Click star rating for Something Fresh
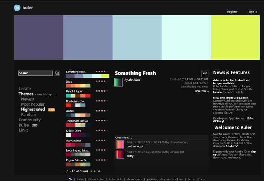The width and height of the screenshot is (264, 181). [102, 71]
